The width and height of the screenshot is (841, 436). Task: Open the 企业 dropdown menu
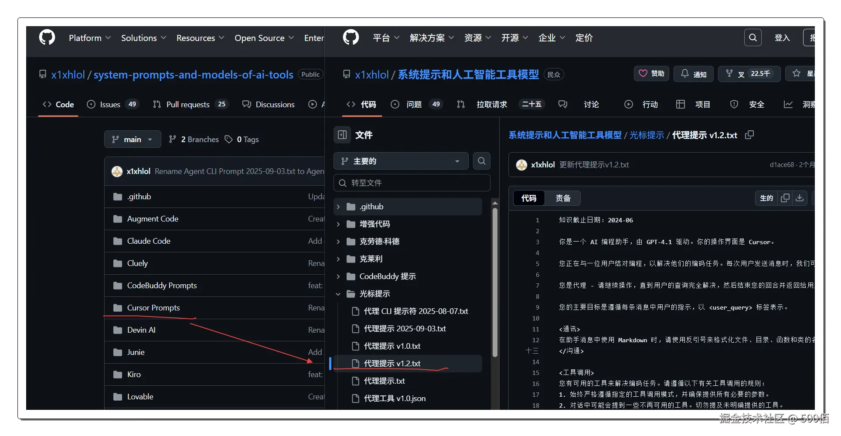(x=552, y=38)
